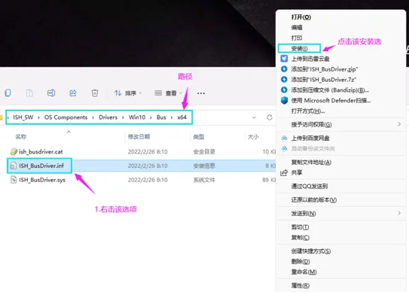
Task: Click the Microsoft Defender shield icon
Action: [284, 100]
